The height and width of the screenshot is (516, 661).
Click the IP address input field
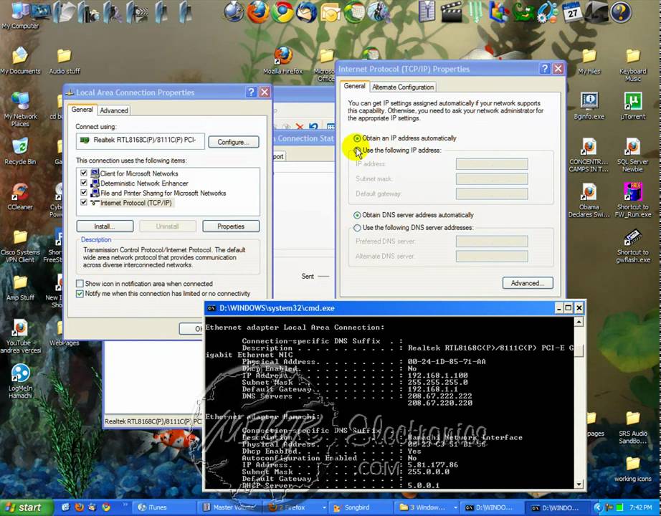coord(492,164)
